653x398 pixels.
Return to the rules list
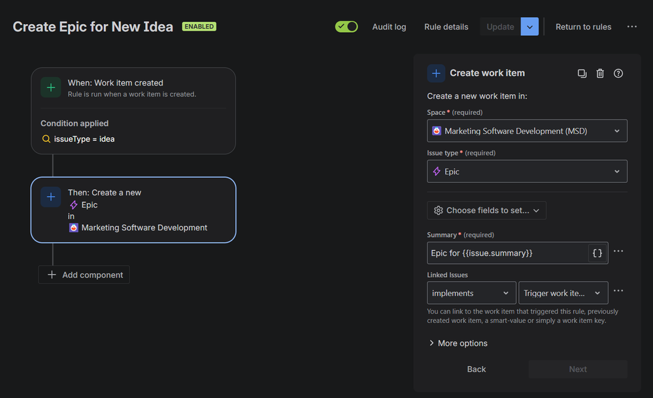(583, 27)
